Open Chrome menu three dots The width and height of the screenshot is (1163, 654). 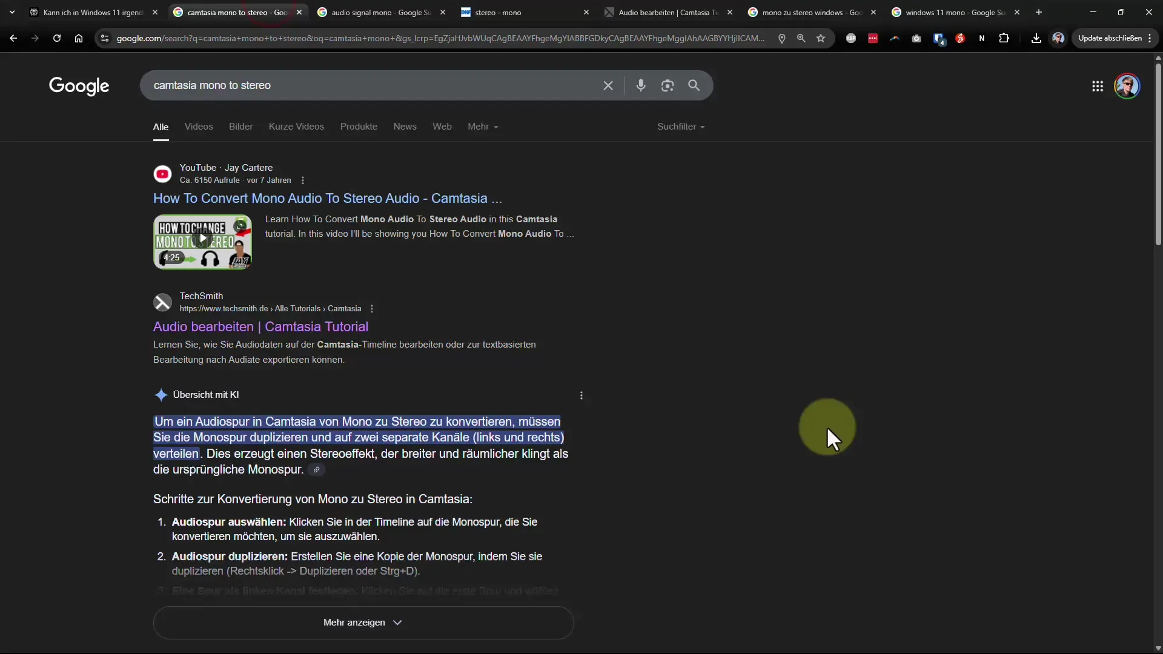(1150, 38)
